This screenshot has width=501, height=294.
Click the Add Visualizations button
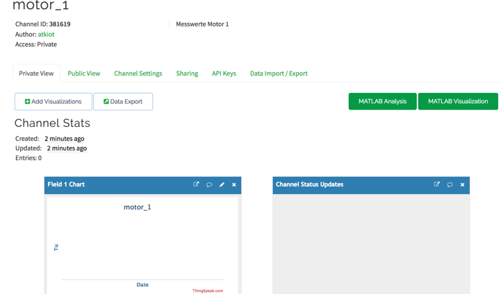pos(54,102)
